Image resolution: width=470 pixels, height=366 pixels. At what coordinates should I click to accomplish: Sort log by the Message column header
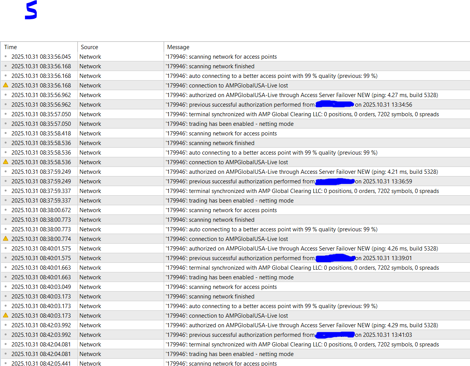point(317,47)
